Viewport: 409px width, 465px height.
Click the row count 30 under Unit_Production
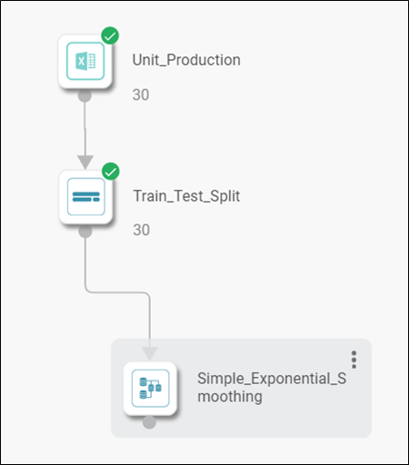[141, 94]
